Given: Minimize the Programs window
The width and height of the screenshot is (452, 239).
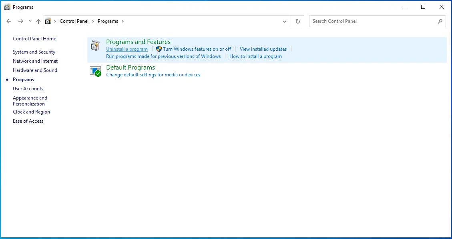Looking at the screenshot, I should 405,7.
